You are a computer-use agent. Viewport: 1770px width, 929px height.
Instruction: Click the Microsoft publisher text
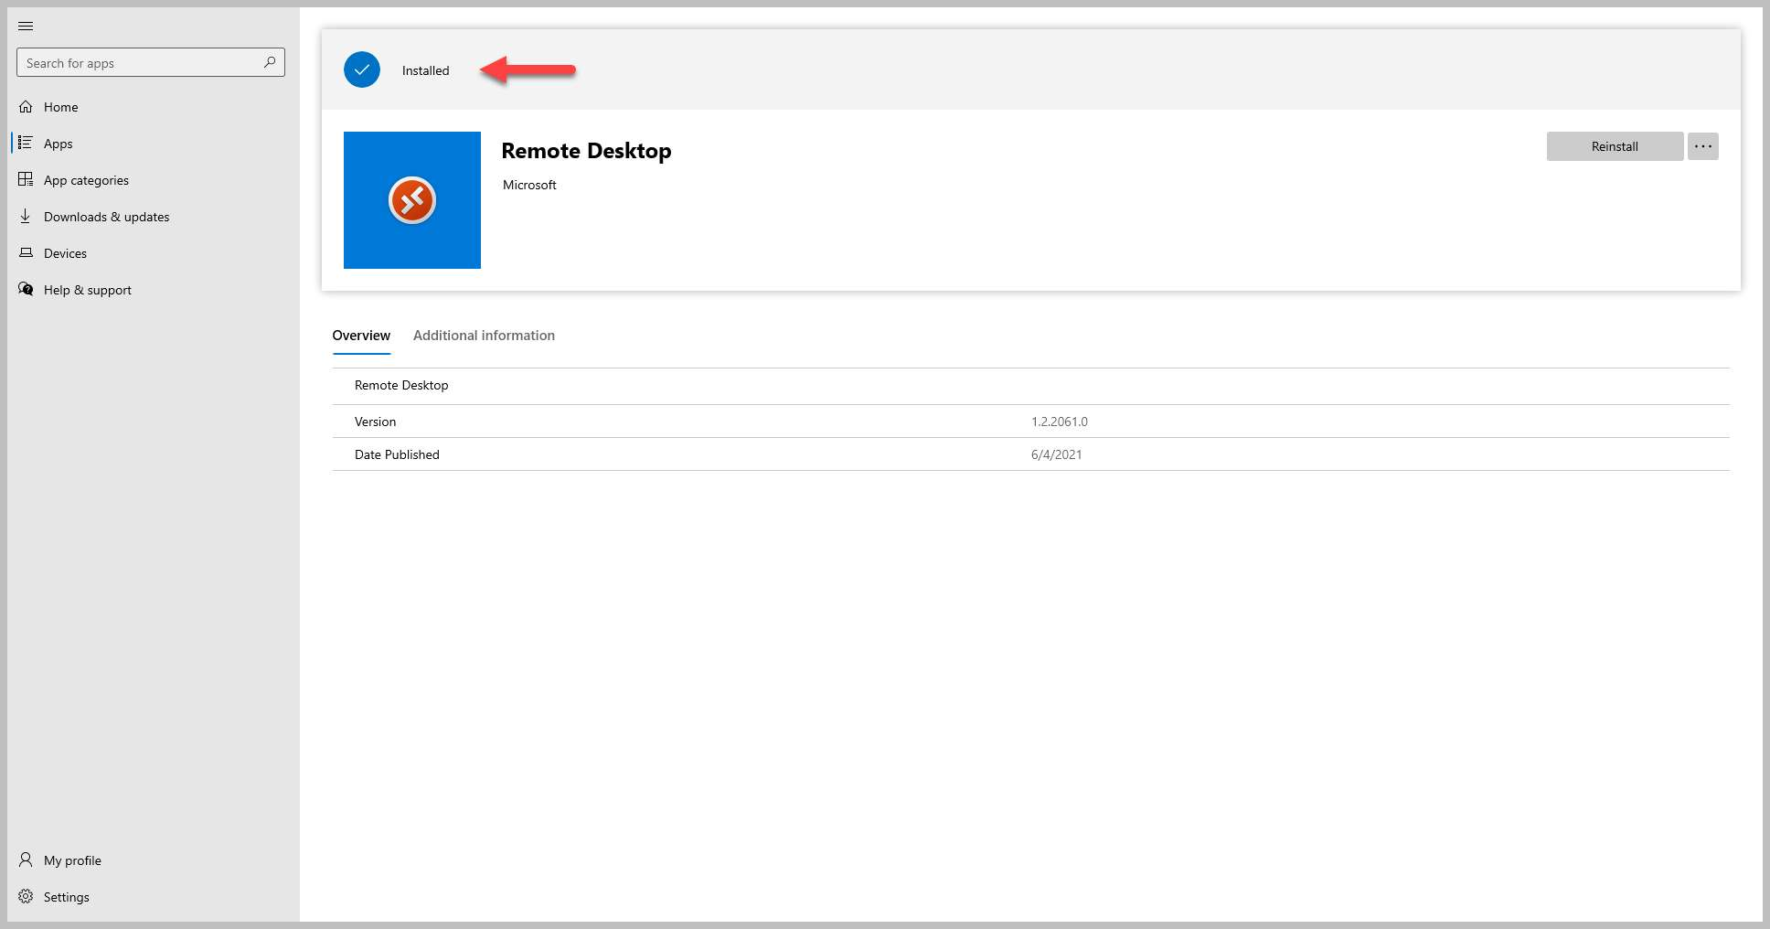tap(529, 185)
